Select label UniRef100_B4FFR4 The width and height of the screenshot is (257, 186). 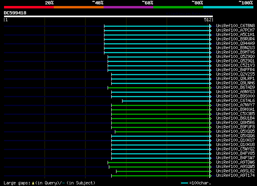[x=235, y=70]
